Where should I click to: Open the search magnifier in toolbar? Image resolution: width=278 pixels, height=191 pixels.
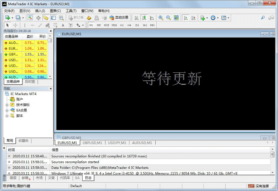(263, 18)
